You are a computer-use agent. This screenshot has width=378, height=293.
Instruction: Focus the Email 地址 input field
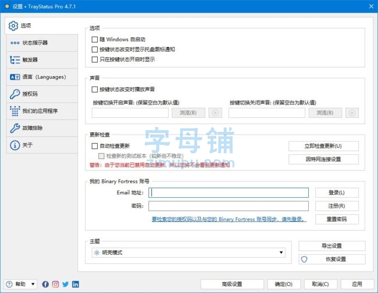[x=229, y=193]
